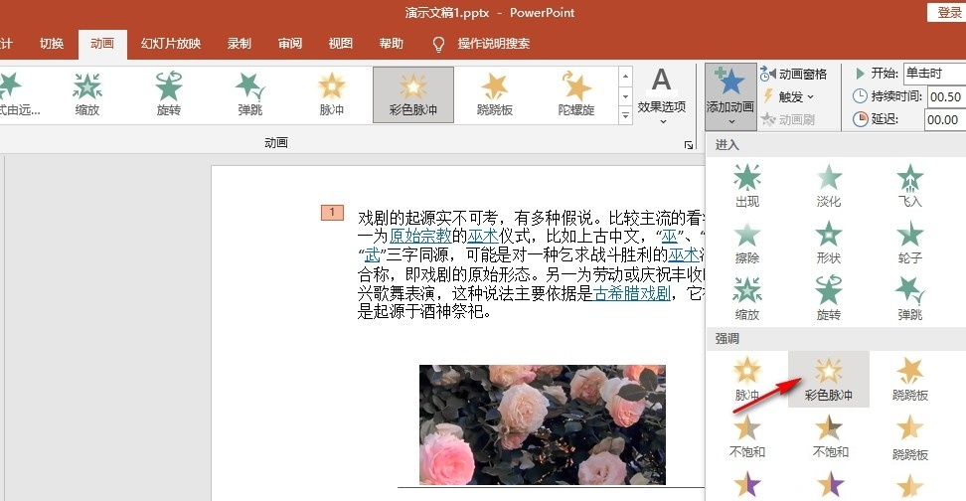Select 陀螺旋 effect in the ribbon gallery

pyautogui.click(x=576, y=94)
